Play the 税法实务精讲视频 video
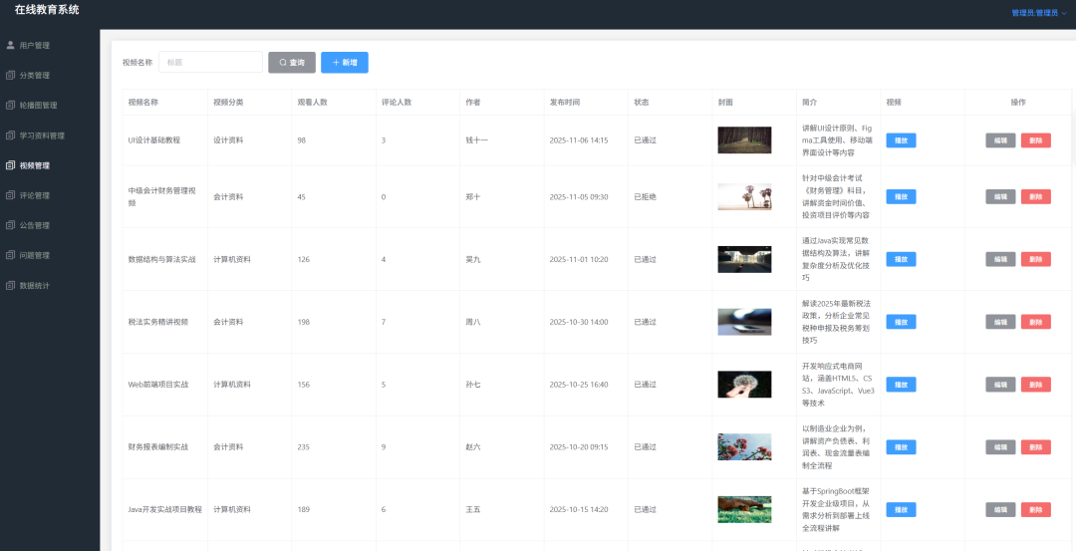The image size is (1076, 551). 901,322
